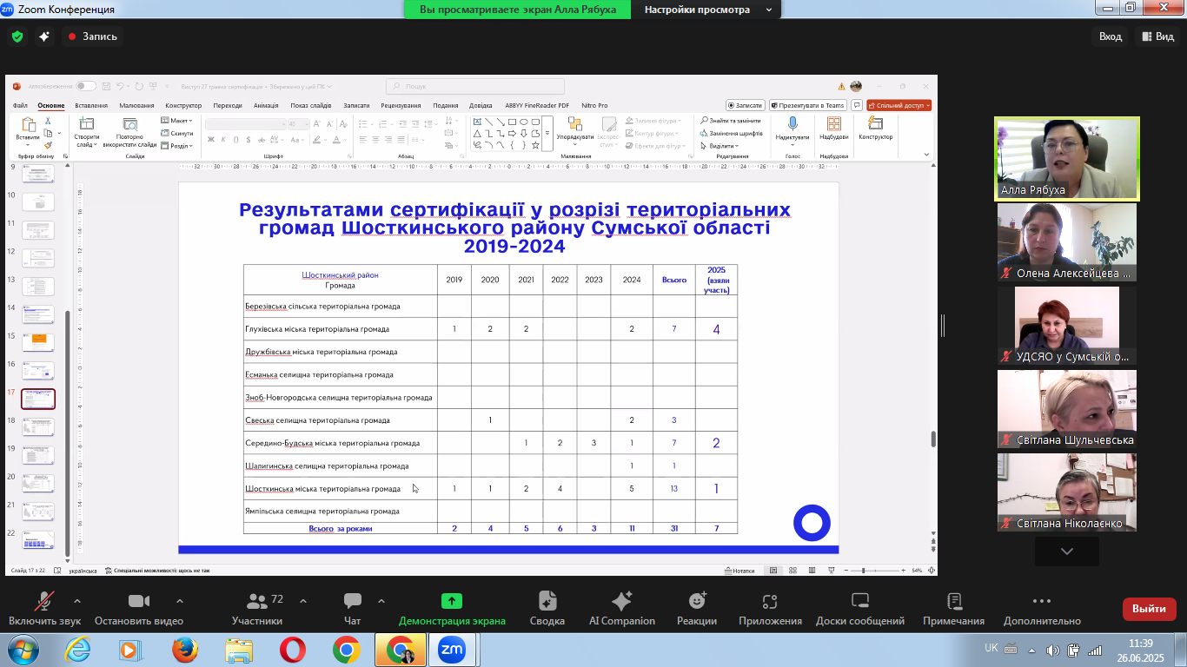Open the Zoom chat panel

(x=352, y=609)
